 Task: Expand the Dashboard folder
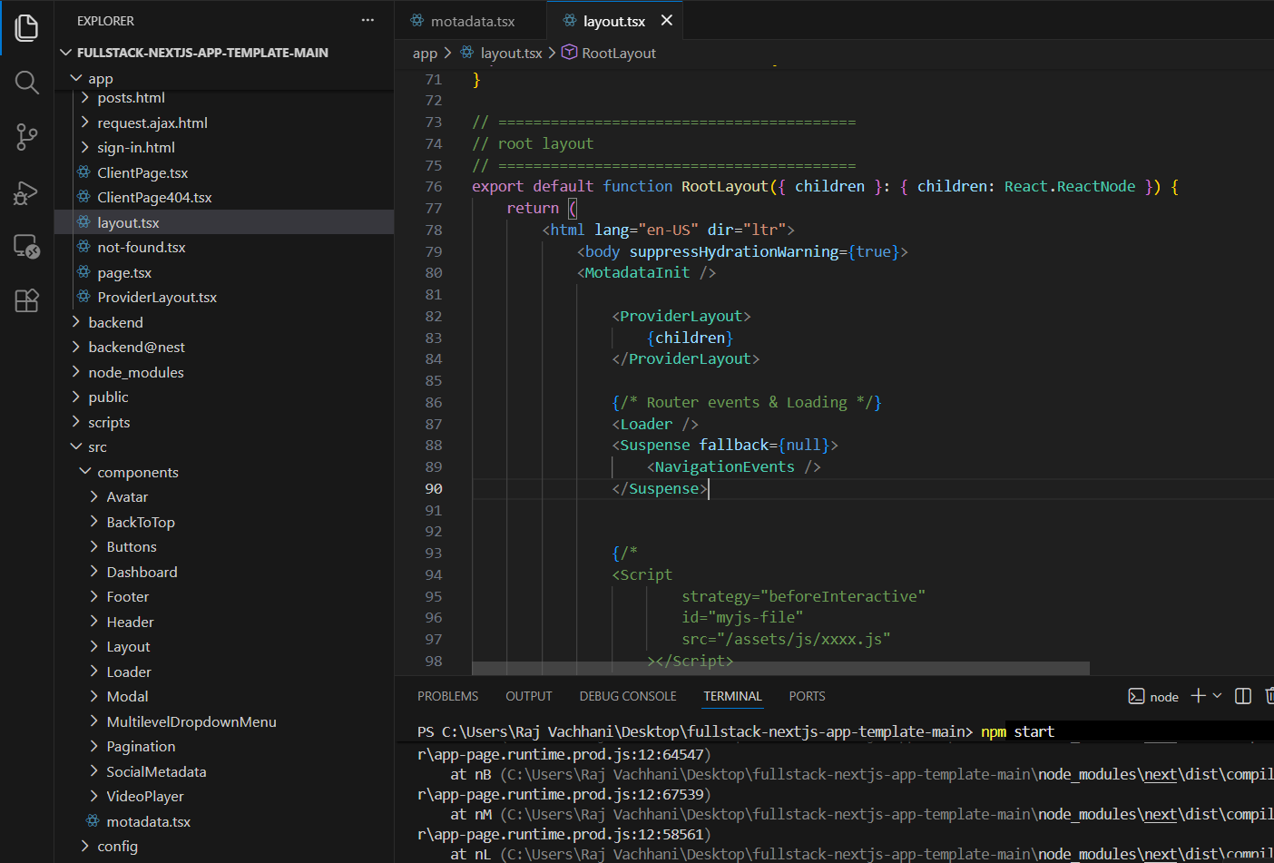pyautogui.click(x=94, y=572)
